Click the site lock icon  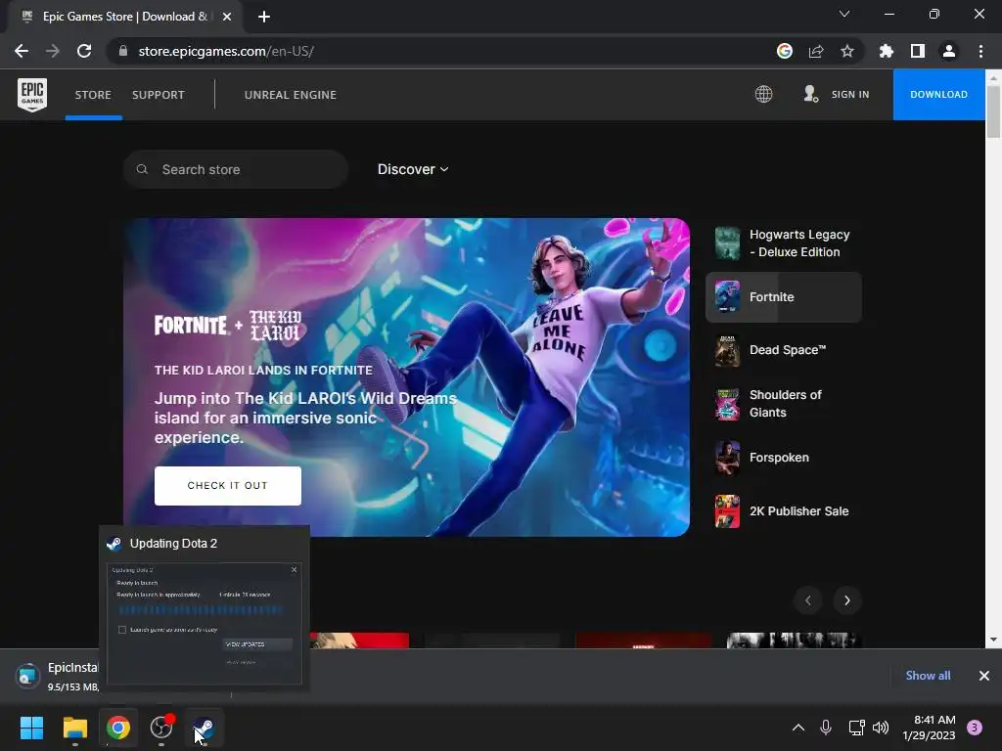[123, 51]
